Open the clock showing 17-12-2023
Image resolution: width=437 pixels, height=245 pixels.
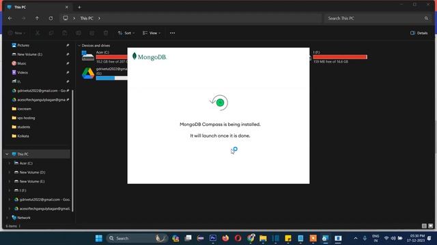coord(415,238)
